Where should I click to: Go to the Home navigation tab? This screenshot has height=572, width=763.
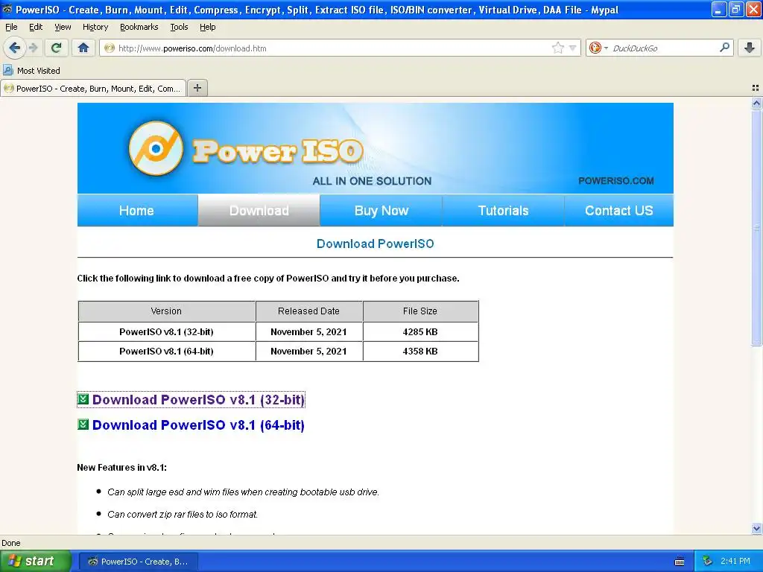coord(137,211)
